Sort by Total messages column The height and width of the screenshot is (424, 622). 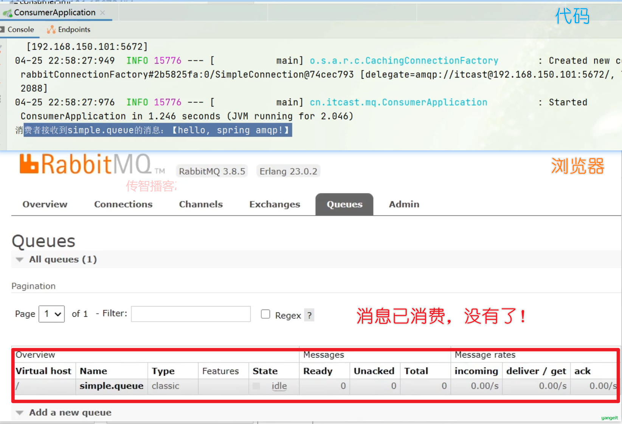coord(416,371)
